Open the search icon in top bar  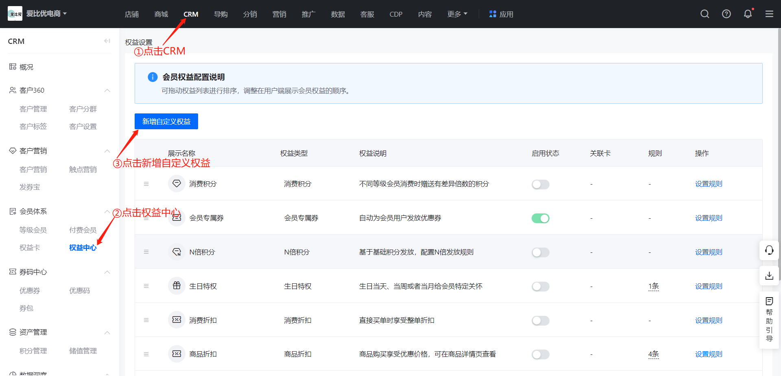tap(705, 14)
